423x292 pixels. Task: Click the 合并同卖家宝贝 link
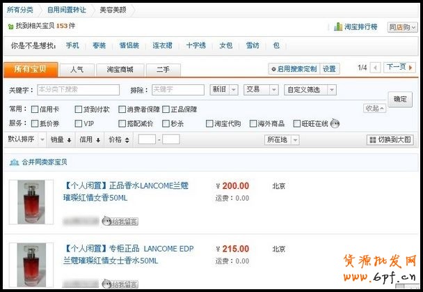pyautogui.click(x=45, y=162)
